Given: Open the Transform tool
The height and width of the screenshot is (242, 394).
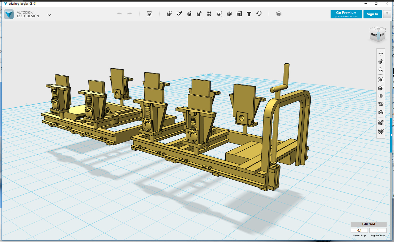Looking at the screenshot, I should point(149,14).
